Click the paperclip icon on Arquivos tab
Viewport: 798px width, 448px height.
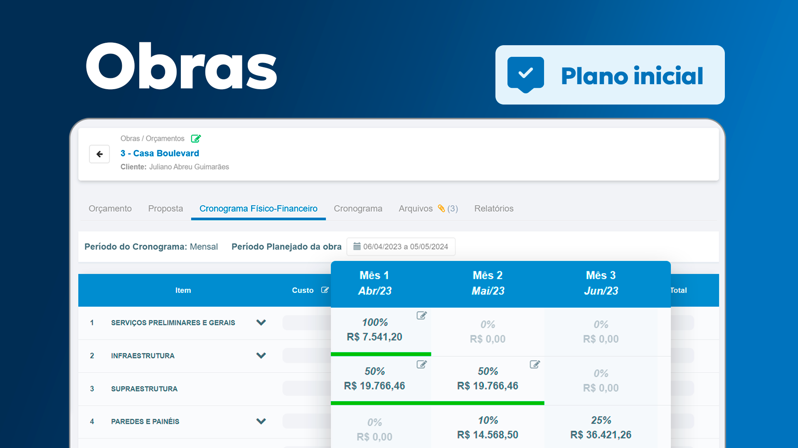(441, 208)
